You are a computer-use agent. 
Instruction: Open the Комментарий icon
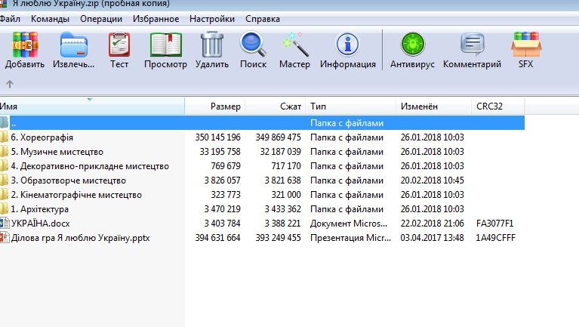pyautogui.click(x=473, y=45)
